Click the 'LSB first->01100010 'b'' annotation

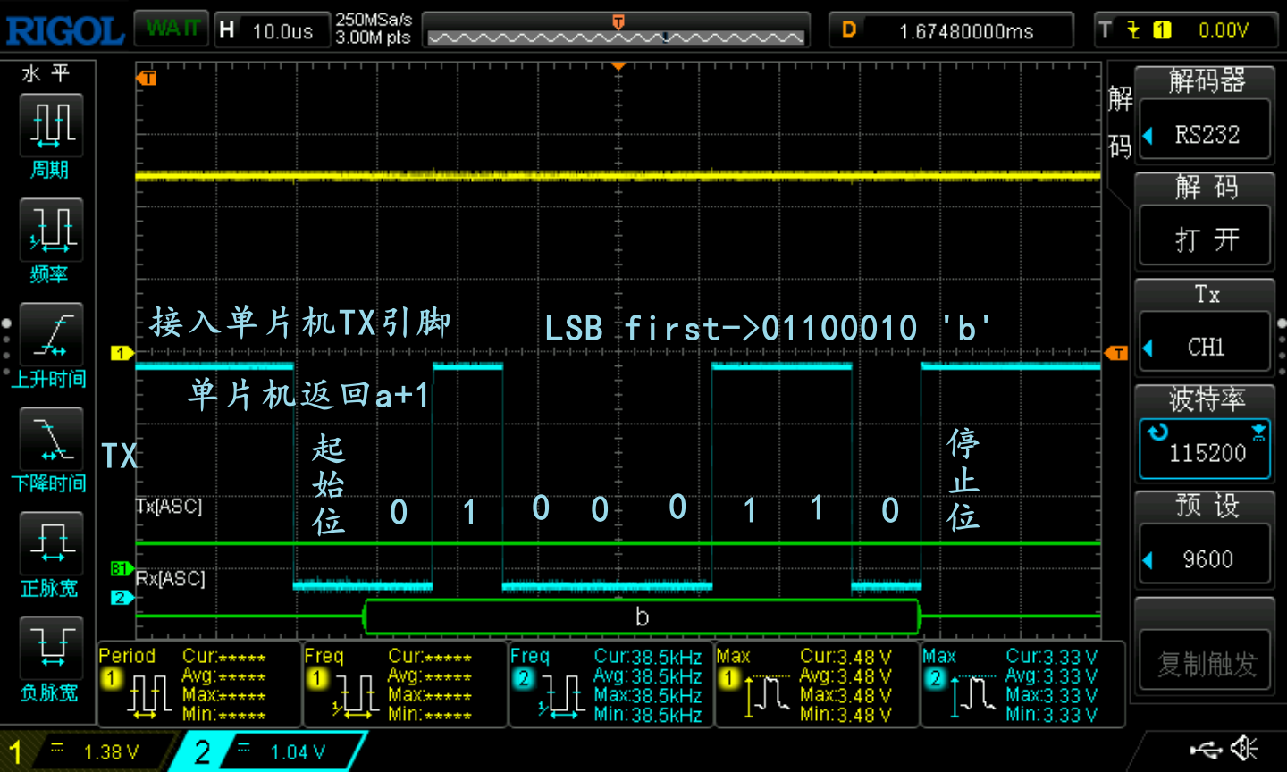[768, 329]
